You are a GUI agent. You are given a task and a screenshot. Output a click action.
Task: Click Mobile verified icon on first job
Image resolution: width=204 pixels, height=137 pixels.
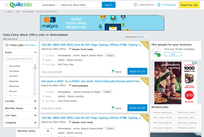[113, 71]
